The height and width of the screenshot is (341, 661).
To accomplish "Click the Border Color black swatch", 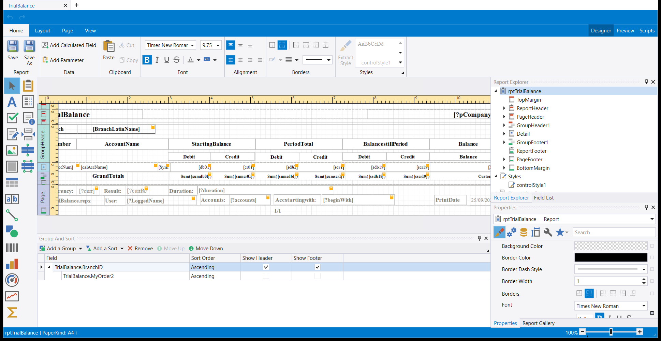I will 611,257.
